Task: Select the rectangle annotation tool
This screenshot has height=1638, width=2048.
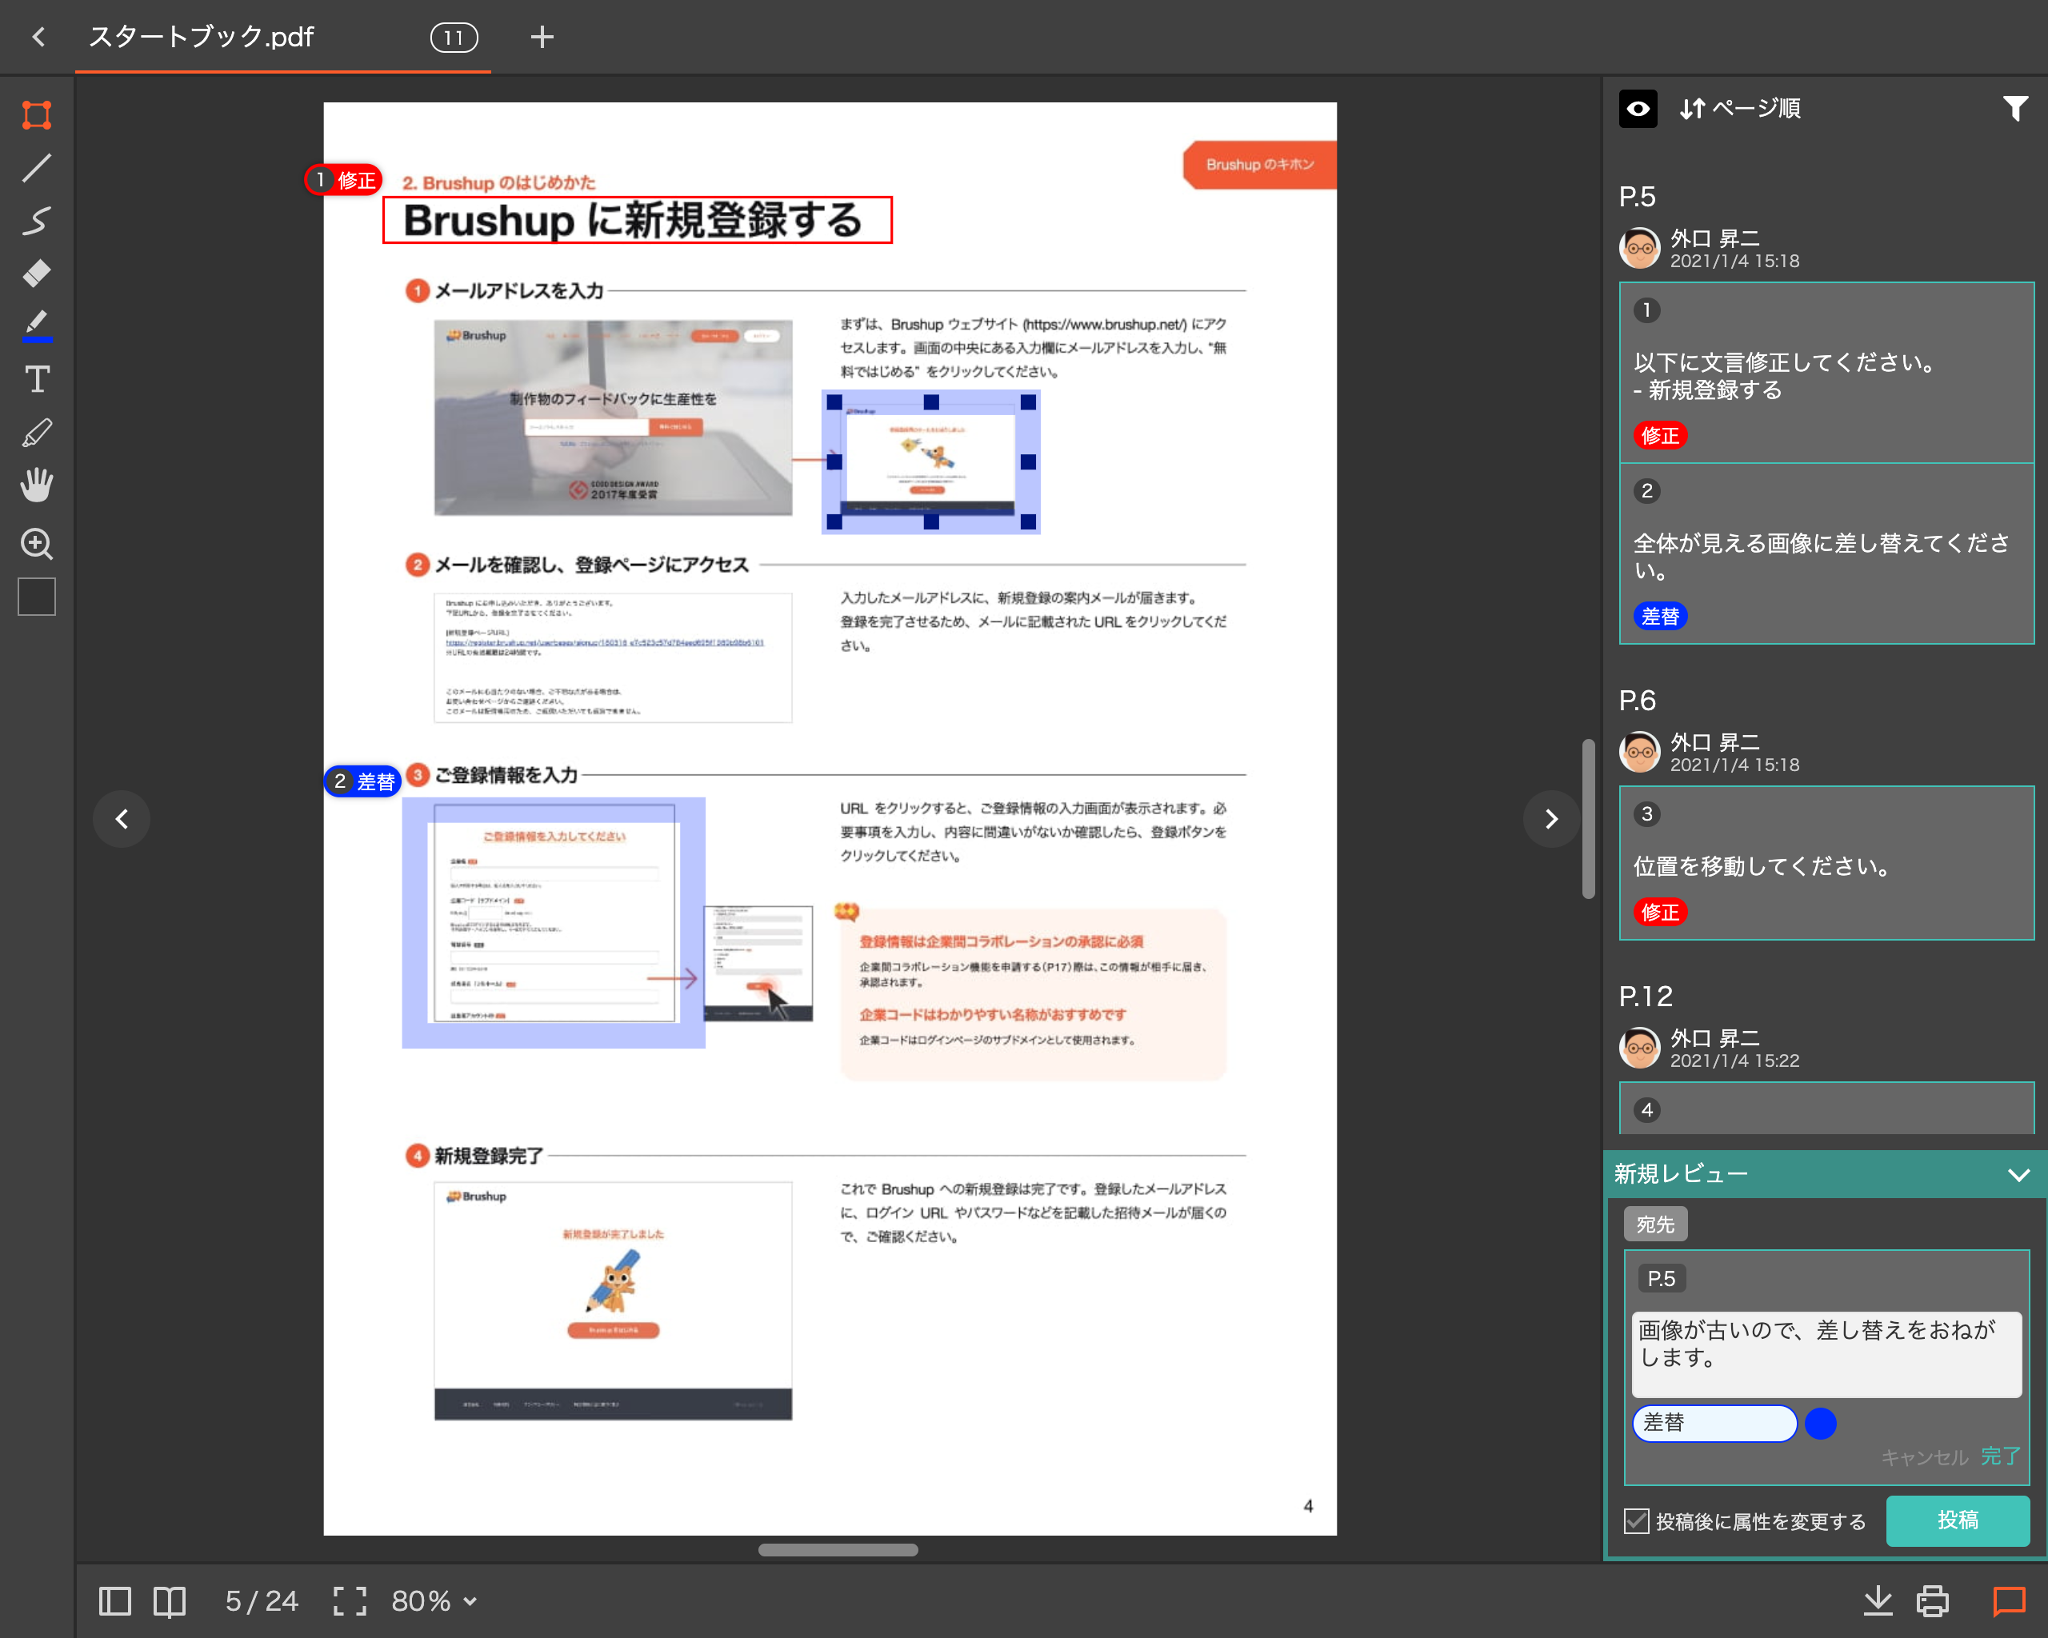Action: click(36, 116)
